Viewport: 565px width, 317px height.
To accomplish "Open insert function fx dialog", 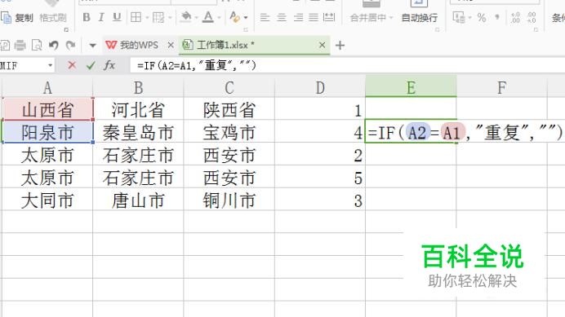I will 109,65.
